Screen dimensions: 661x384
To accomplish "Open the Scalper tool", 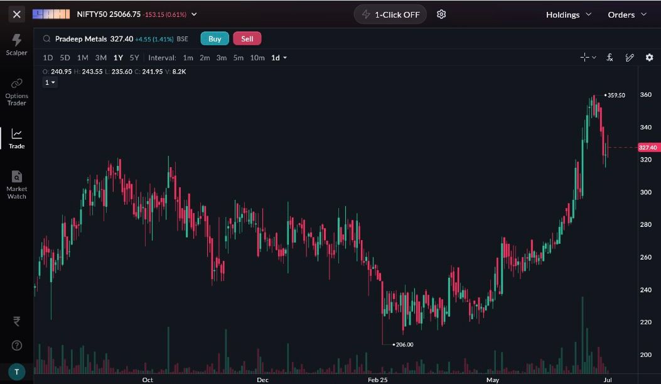I will [x=16, y=45].
